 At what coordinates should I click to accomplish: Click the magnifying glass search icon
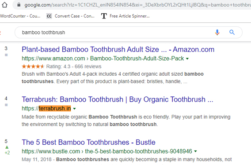pos(232,33)
